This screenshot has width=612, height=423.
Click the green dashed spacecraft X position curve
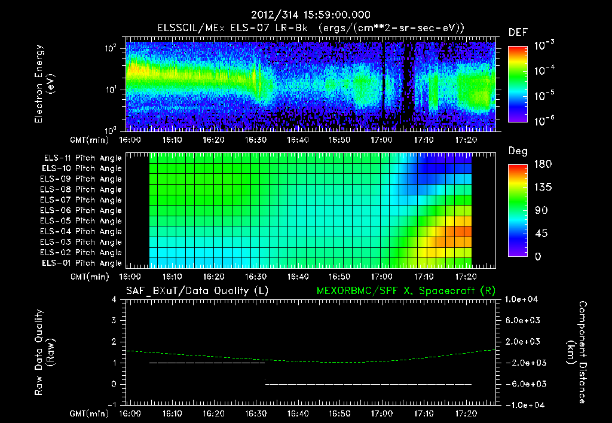[311, 361]
